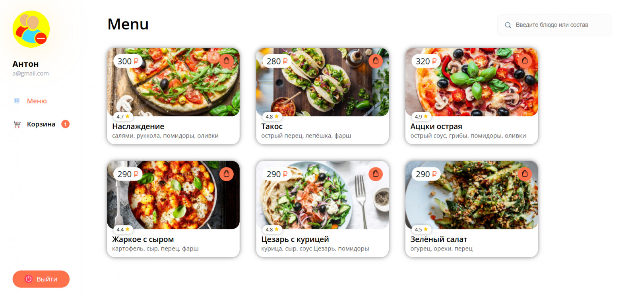
Task: Open Корзина from the sidebar
Action: pos(41,124)
